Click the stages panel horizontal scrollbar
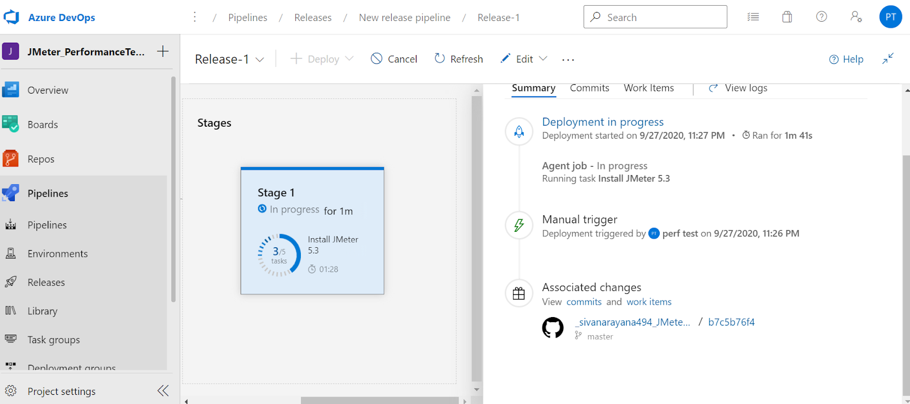910x404 pixels. [380, 401]
